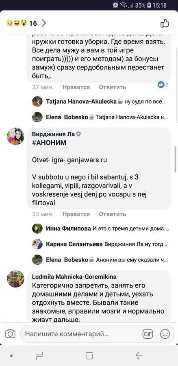The height and width of the screenshot is (366, 178).
Task: Reply to Вирджиния Ла's comment with Ответить
Action: tap(113, 214)
